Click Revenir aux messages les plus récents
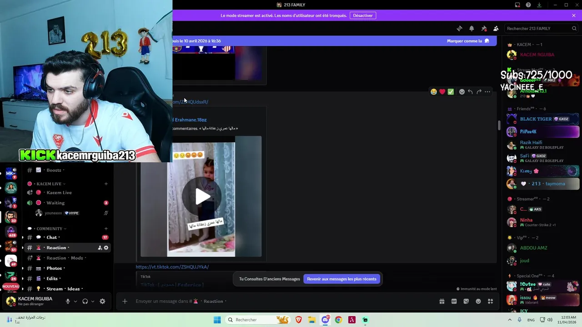The height and width of the screenshot is (327, 582). (341, 279)
